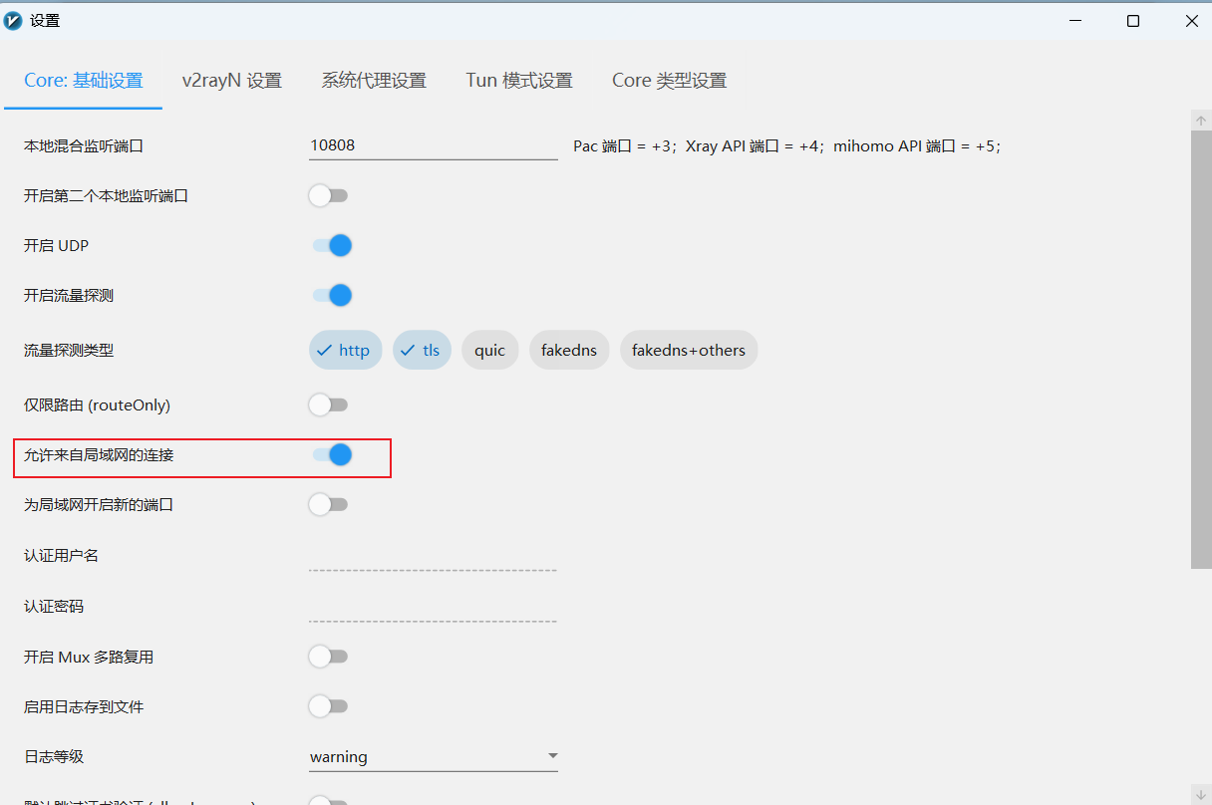Click the vertical scrollbar thumb
This screenshot has width=1212, height=805.
[1201, 350]
